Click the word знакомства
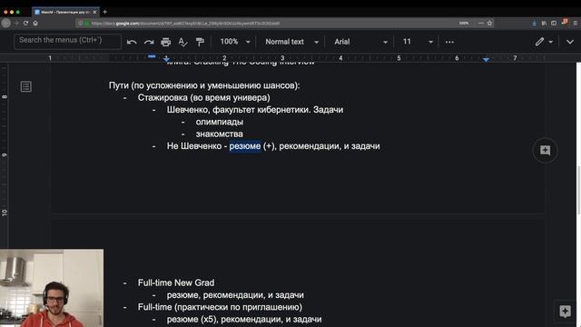Viewport: 581px width, 327px height. tap(220, 134)
